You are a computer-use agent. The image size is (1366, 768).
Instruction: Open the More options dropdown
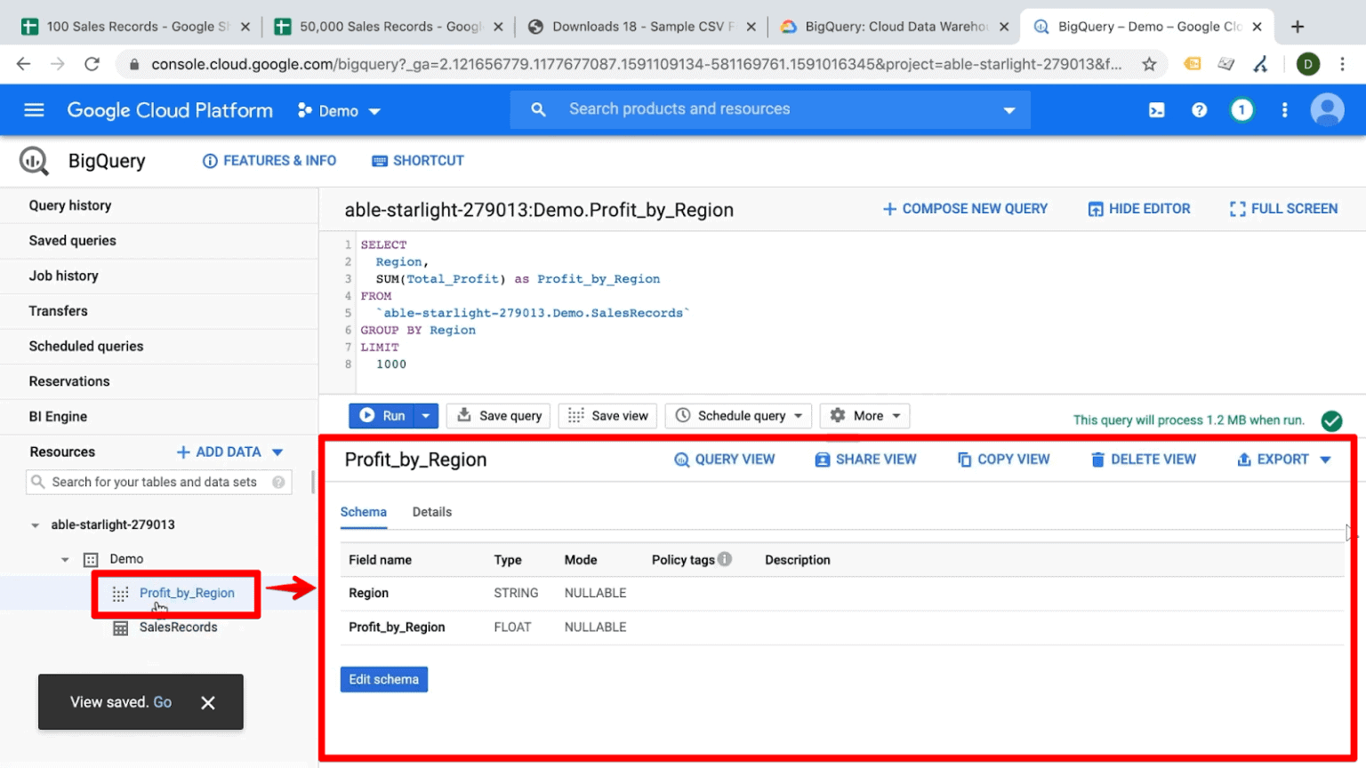(864, 415)
